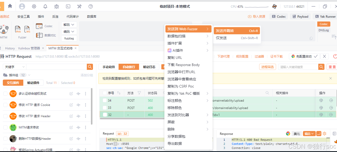The height and width of the screenshot is (152, 337).
Task: Open the terminal console icon
Action: 68,6
